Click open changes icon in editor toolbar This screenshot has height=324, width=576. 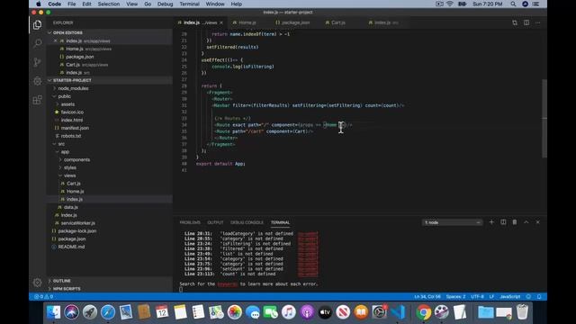pos(515,22)
